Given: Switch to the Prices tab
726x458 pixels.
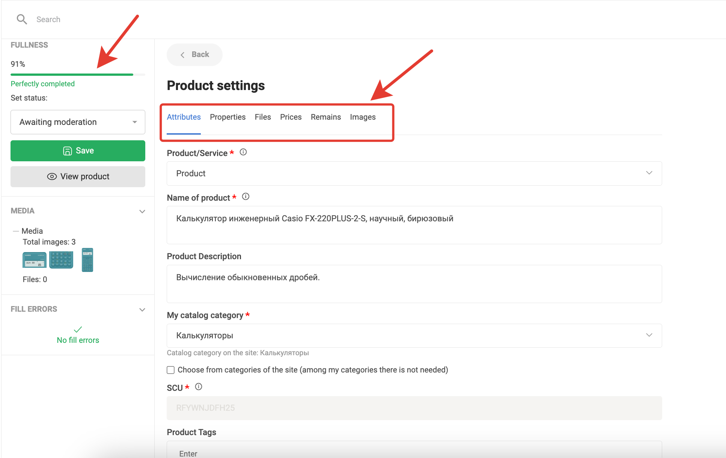Looking at the screenshot, I should point(291,117).
